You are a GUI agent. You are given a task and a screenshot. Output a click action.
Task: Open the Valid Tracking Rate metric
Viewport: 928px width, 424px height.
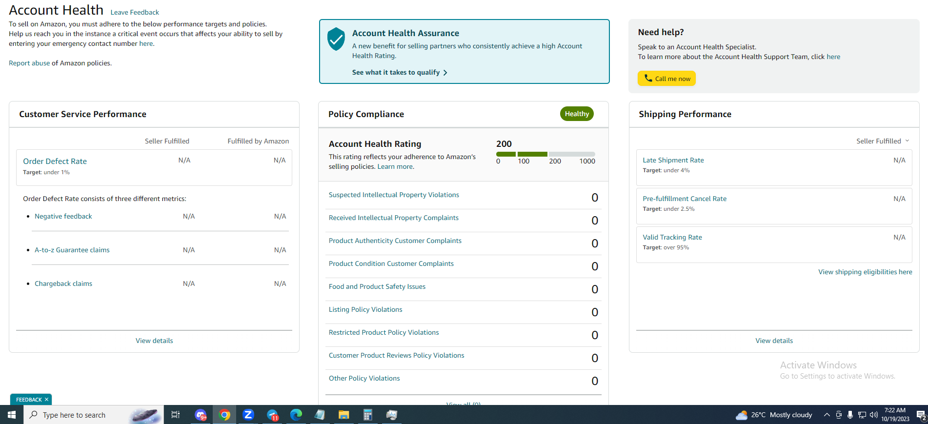pos(672,237)
